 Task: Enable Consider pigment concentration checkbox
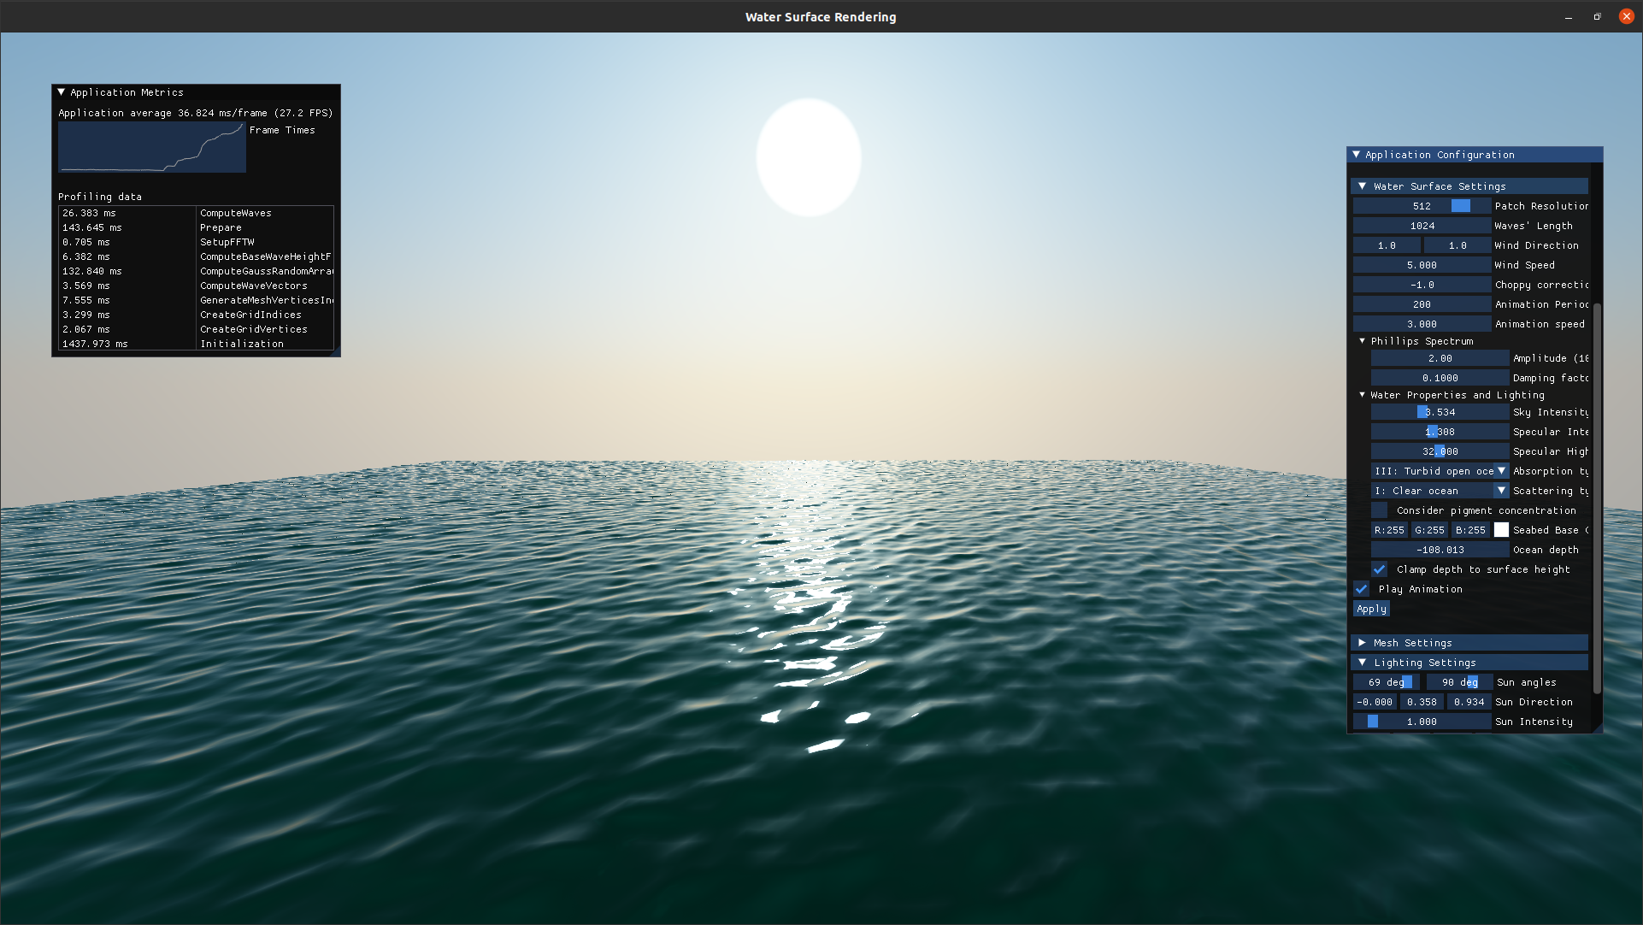point(1379,510)
